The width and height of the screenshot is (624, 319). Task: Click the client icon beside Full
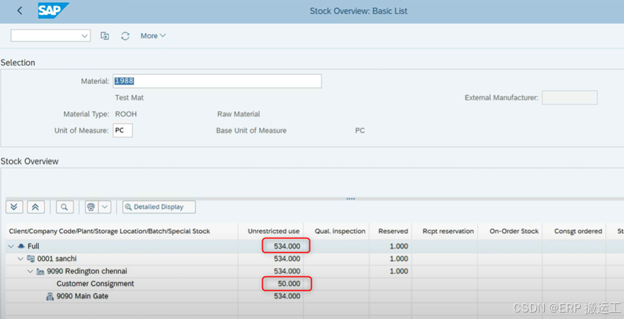point(21,246)
